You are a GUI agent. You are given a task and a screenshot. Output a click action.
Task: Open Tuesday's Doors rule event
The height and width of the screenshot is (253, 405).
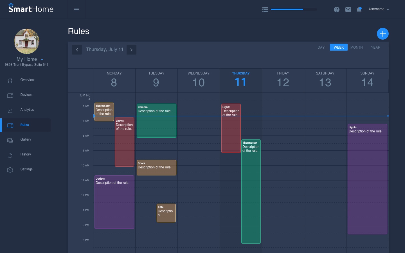pyautogui.click(x=156, y=168)
